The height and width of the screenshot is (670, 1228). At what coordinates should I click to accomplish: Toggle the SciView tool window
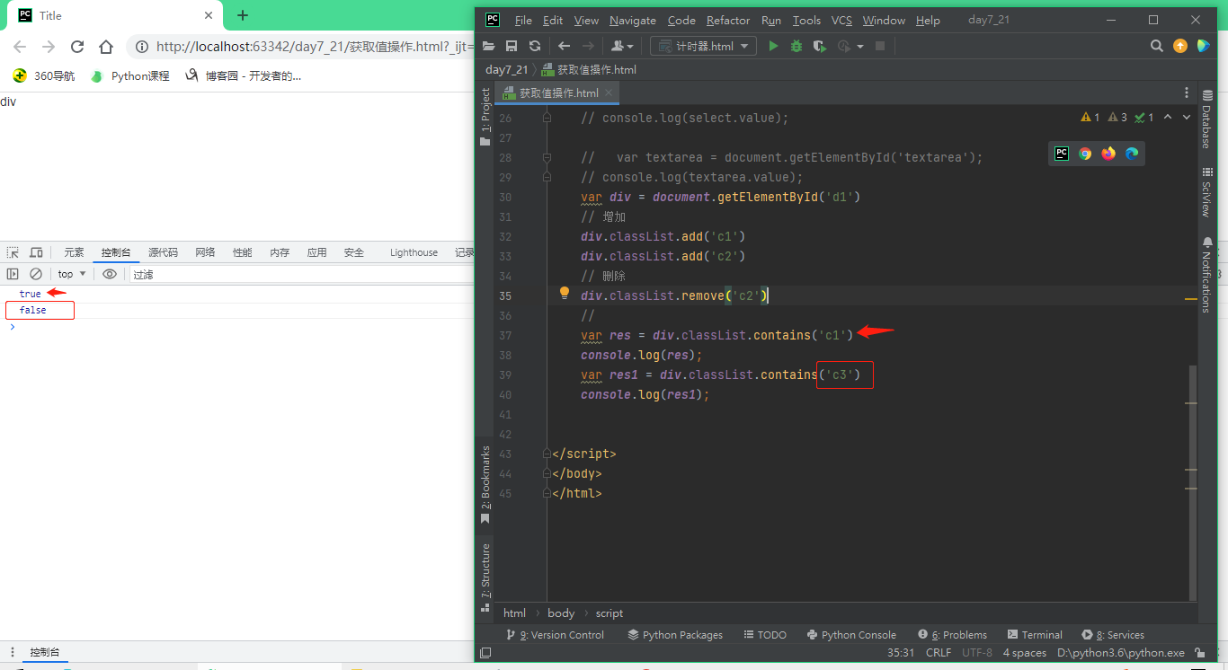tap(1207, 192)
